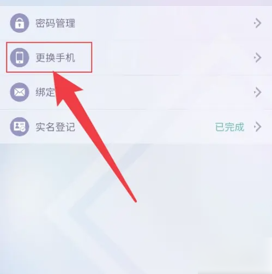The height and width of the screenshot is (274, 272).
Task: Tap the envelope icon beside 绑定
Action: (x=20, y=92)
